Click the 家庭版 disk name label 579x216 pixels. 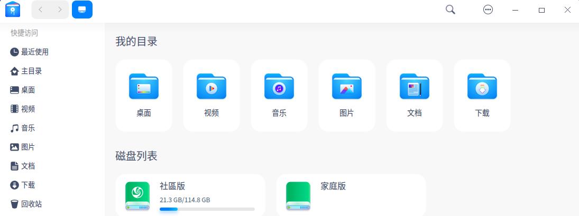[333, 186]
